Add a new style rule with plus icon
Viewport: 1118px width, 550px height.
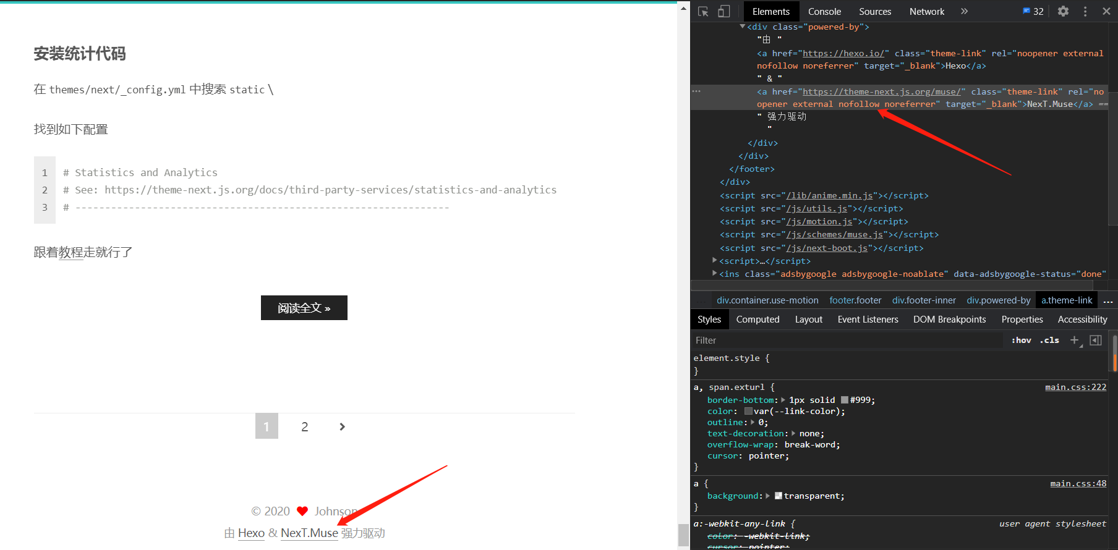click(x=1074, y=340)
